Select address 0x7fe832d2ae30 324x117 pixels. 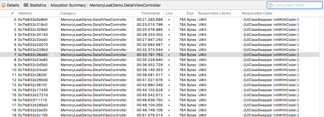pyautogui.click(x=33, y=110)
